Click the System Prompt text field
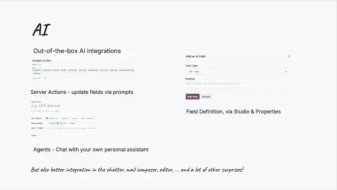The width and height of the screenshot is (337, 190). pos(71,128)
